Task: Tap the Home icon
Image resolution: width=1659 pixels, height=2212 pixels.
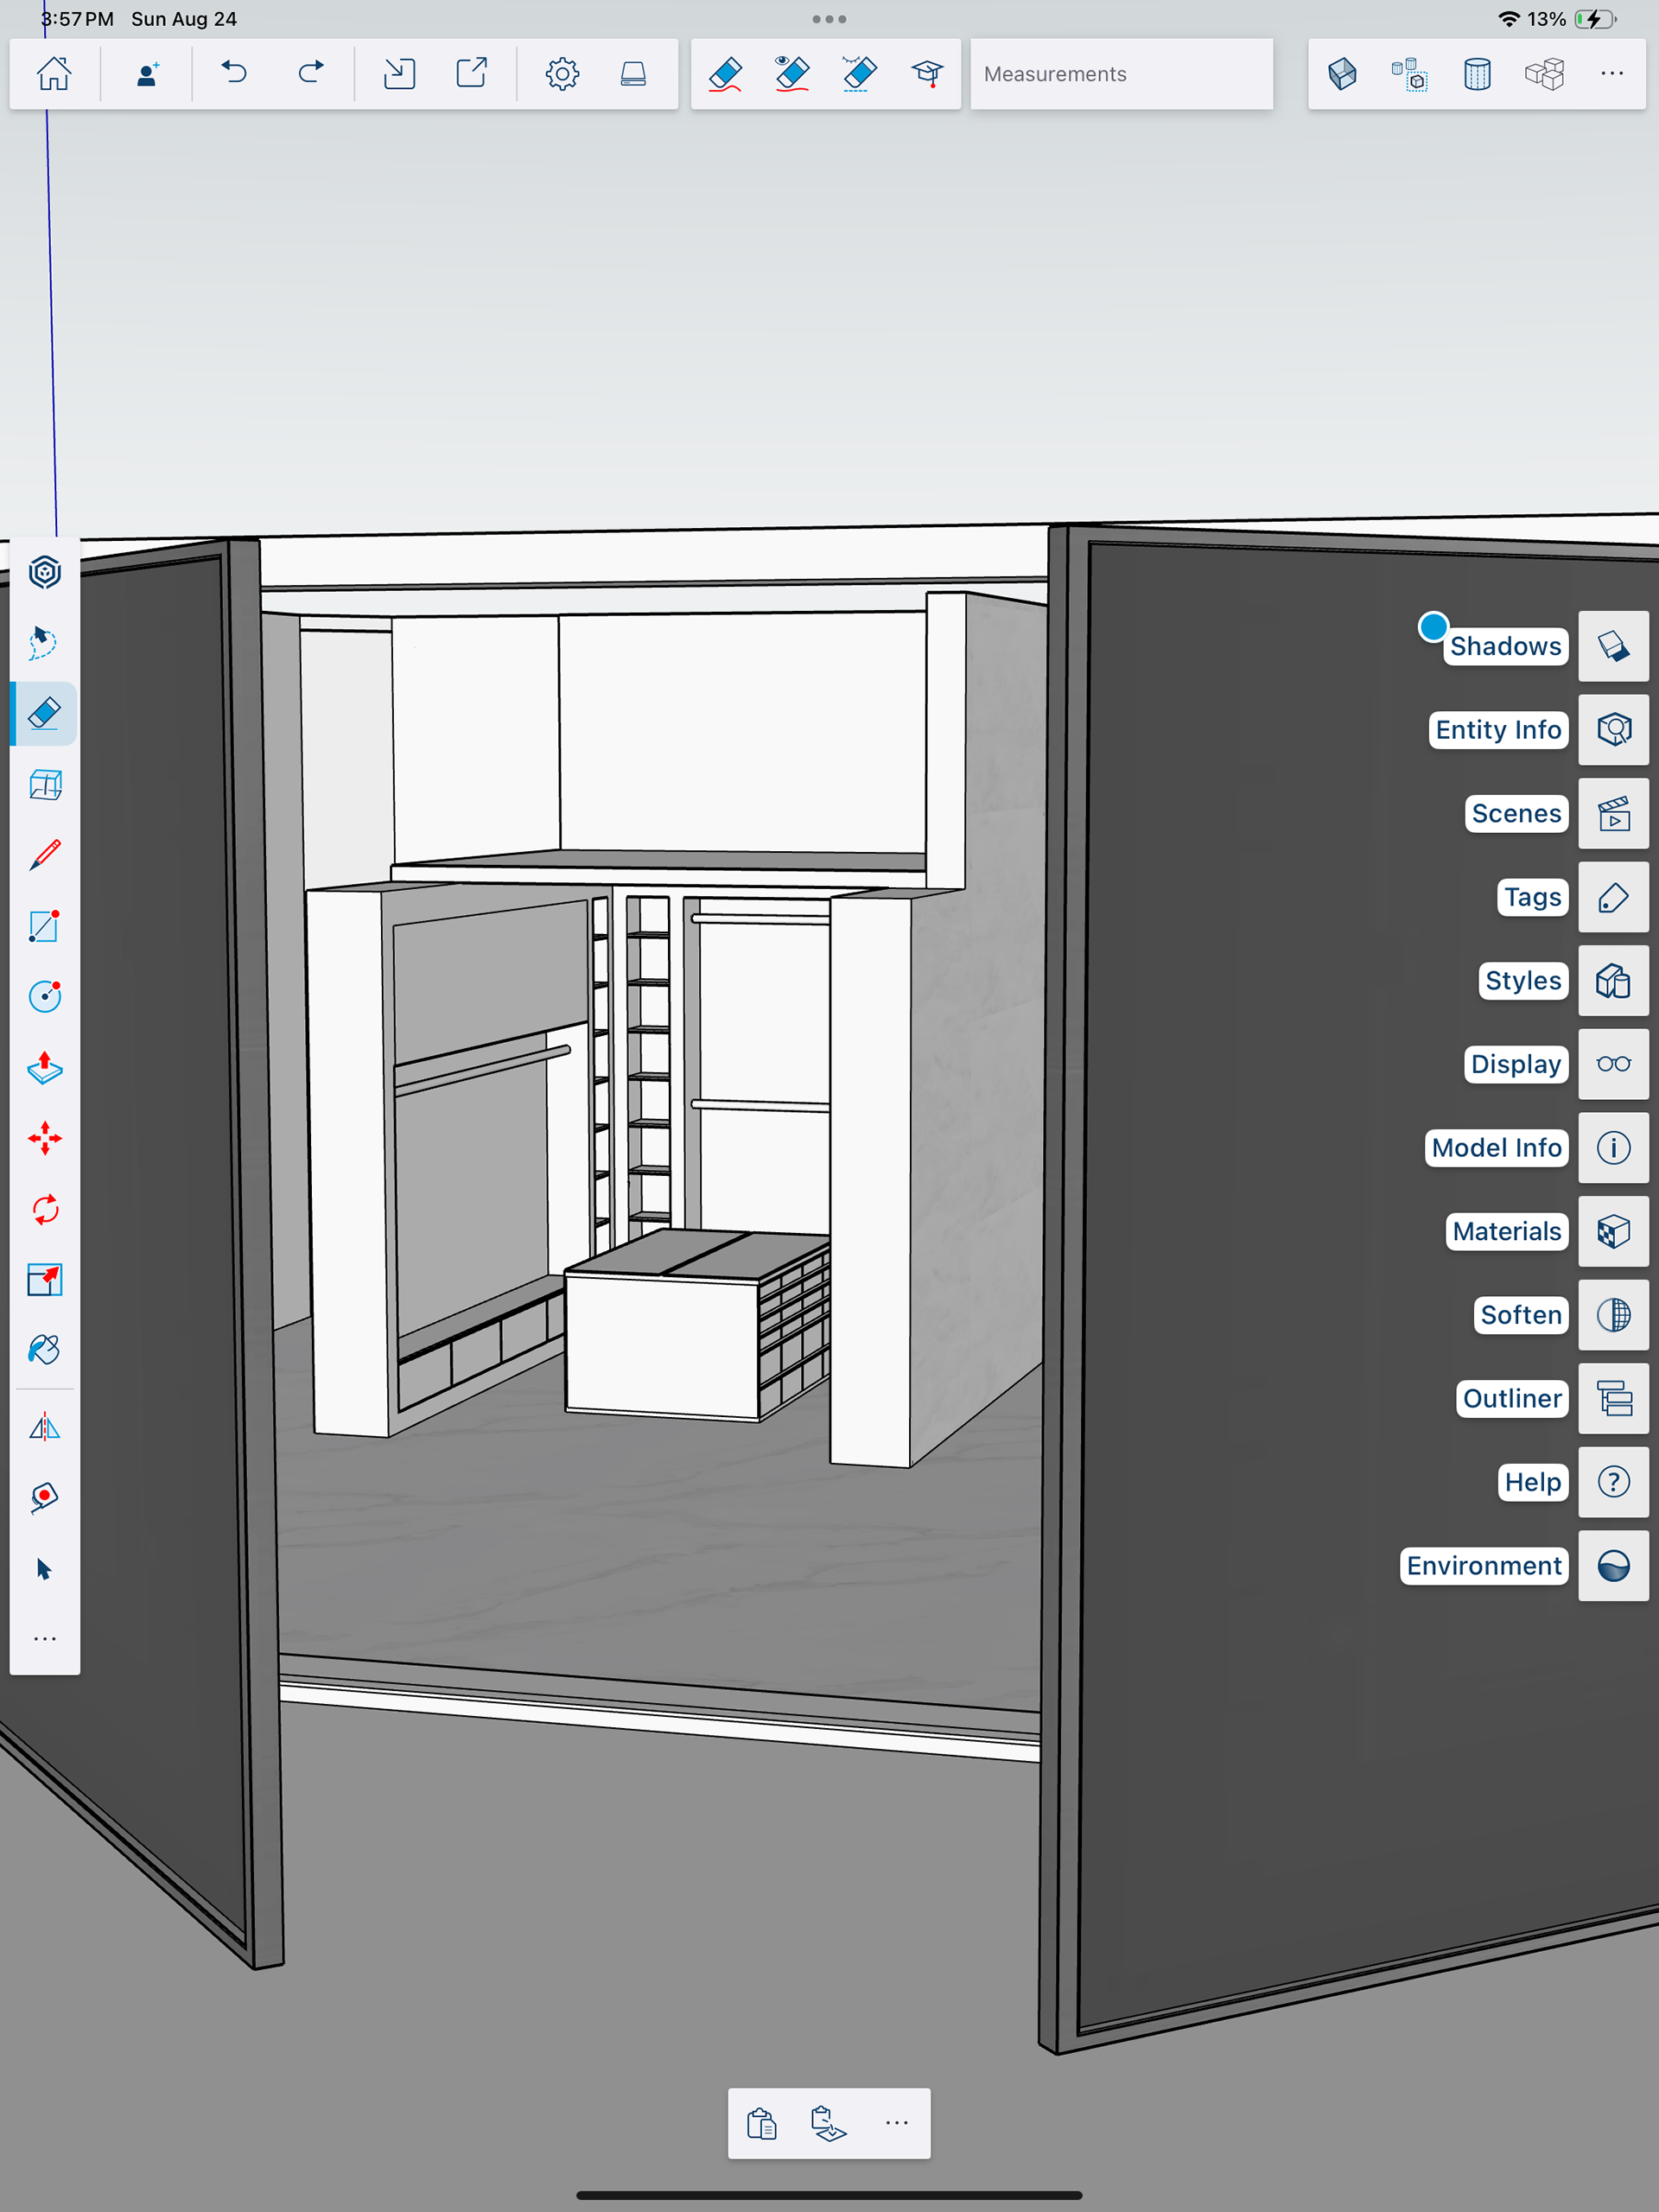Action: pyautogui.click(x=54, y=74)
